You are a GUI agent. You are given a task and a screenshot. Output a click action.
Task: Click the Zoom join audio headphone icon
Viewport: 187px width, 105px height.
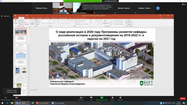[x=6, y=98]
